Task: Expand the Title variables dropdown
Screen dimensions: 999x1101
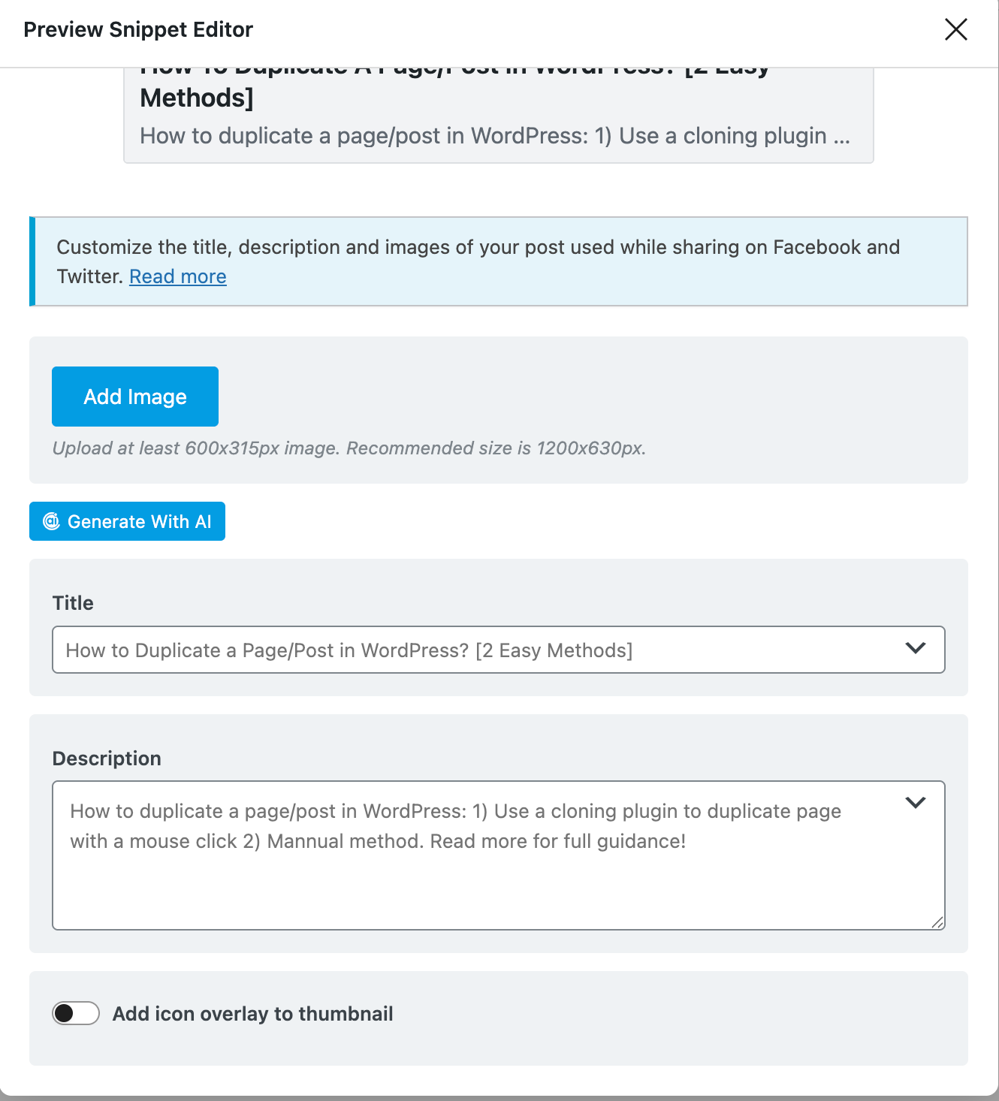Action: [915, 647]
